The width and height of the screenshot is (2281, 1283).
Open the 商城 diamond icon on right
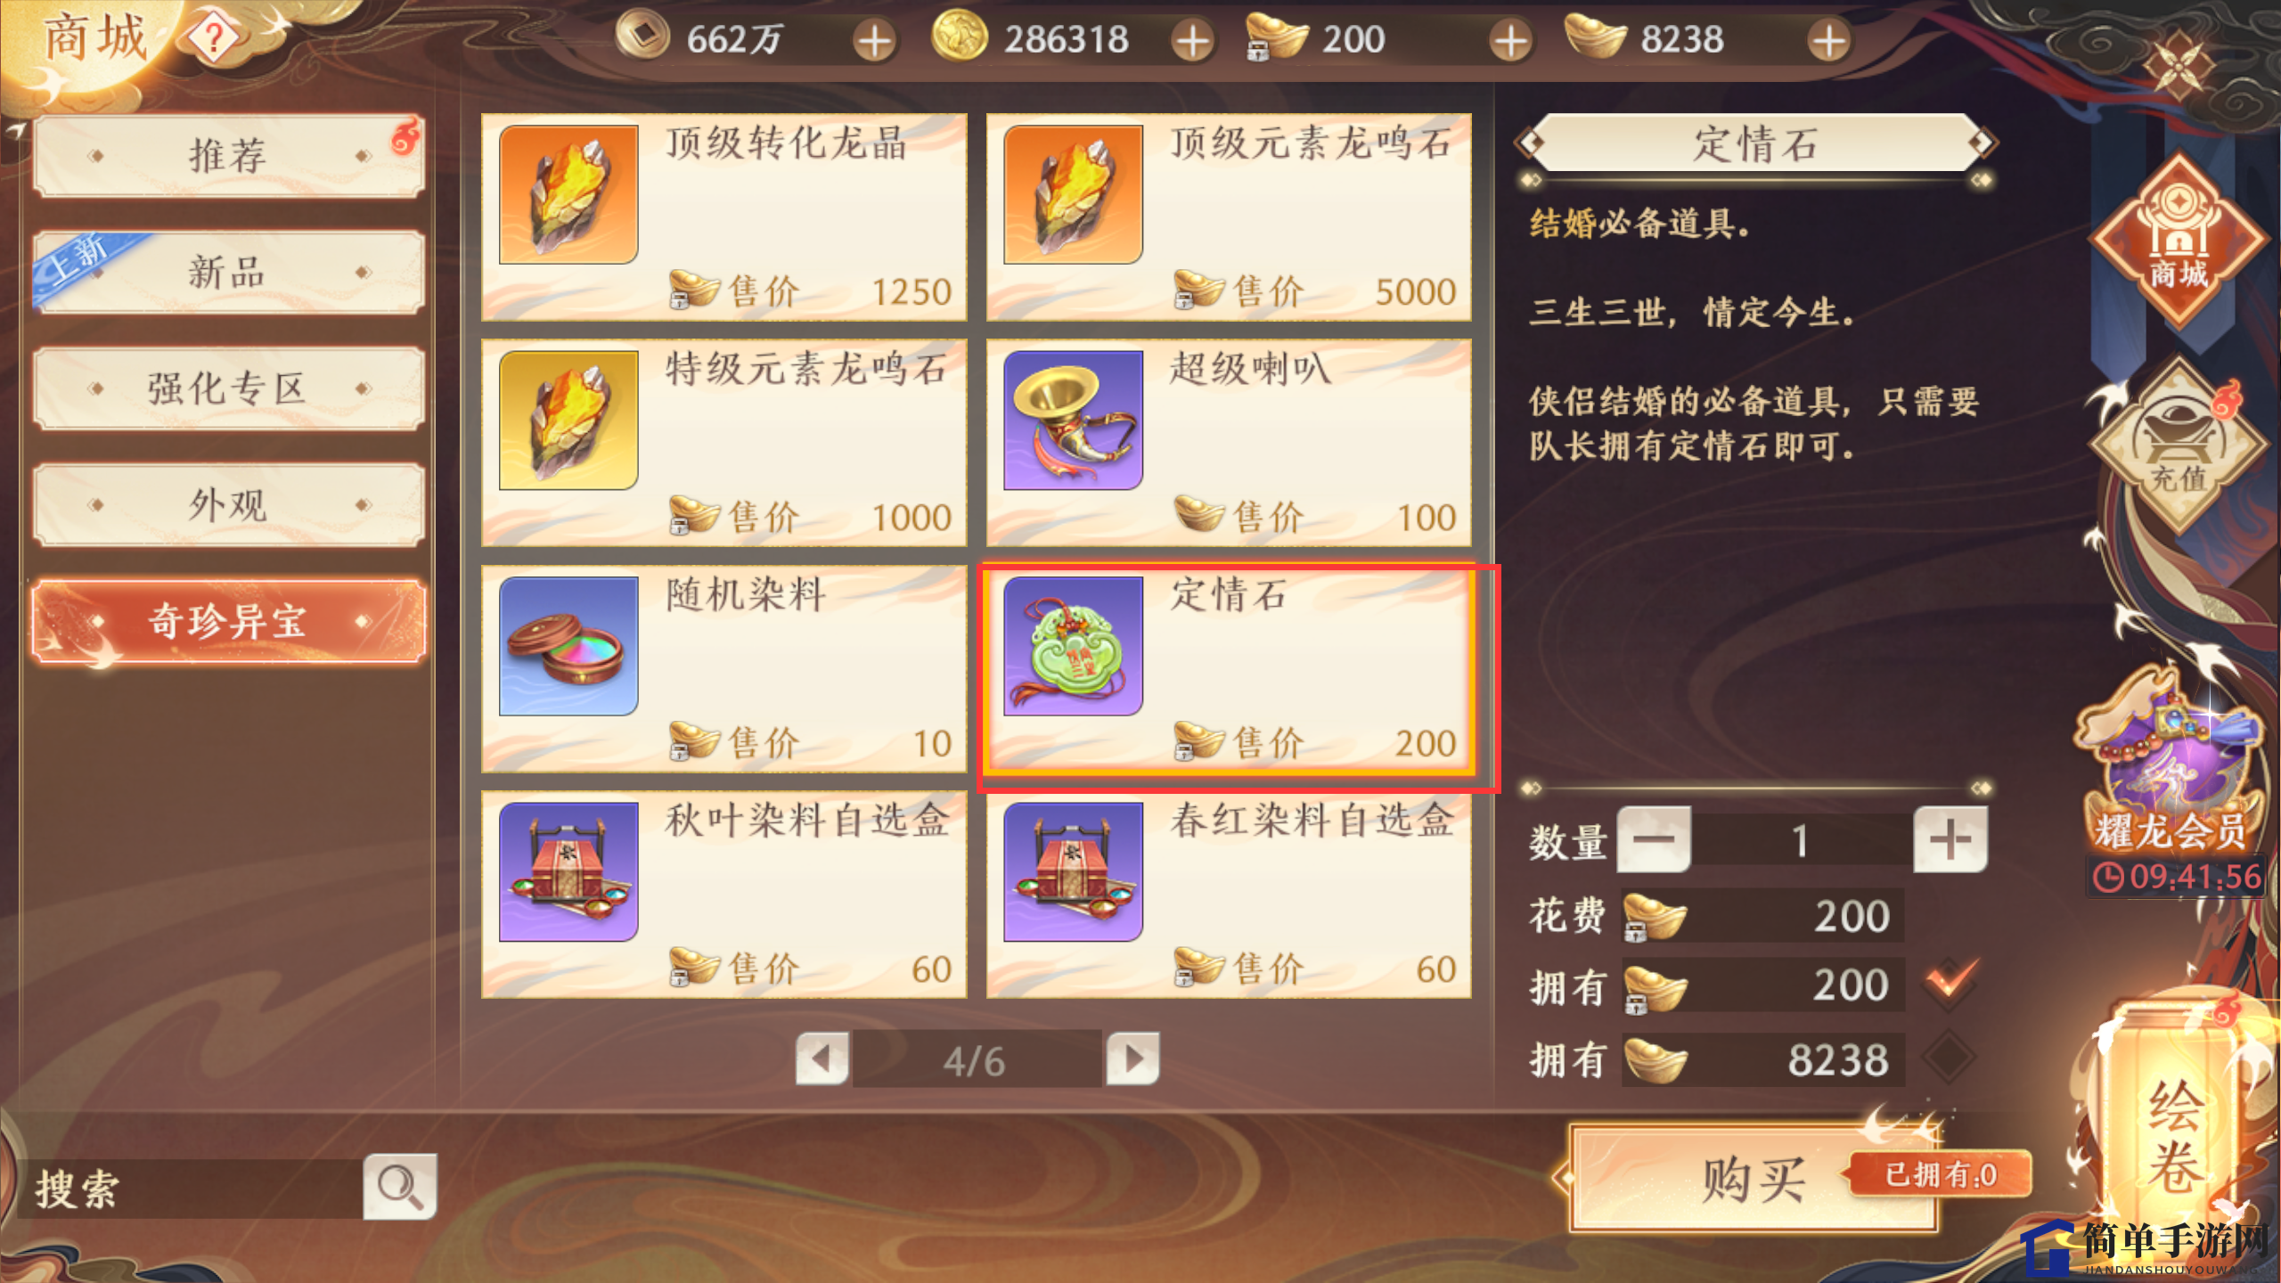tap(2178, 241)
